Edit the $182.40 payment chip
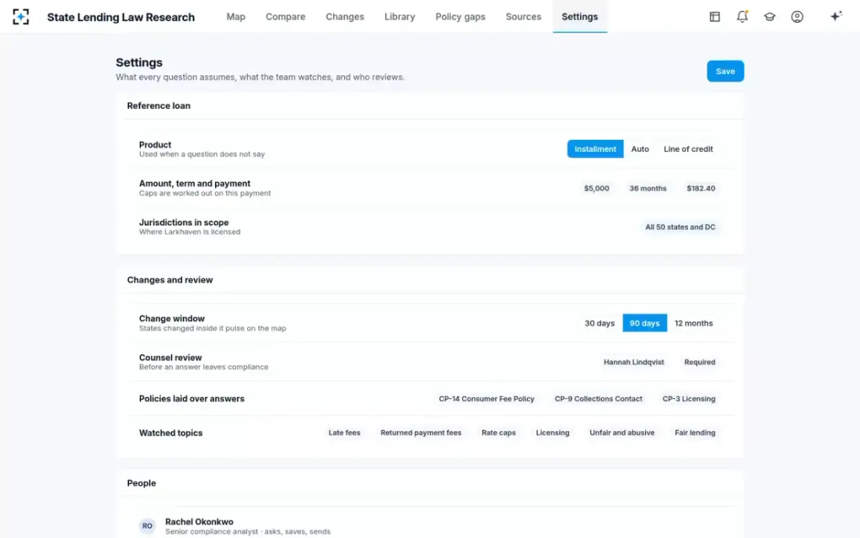 (701, 189)
